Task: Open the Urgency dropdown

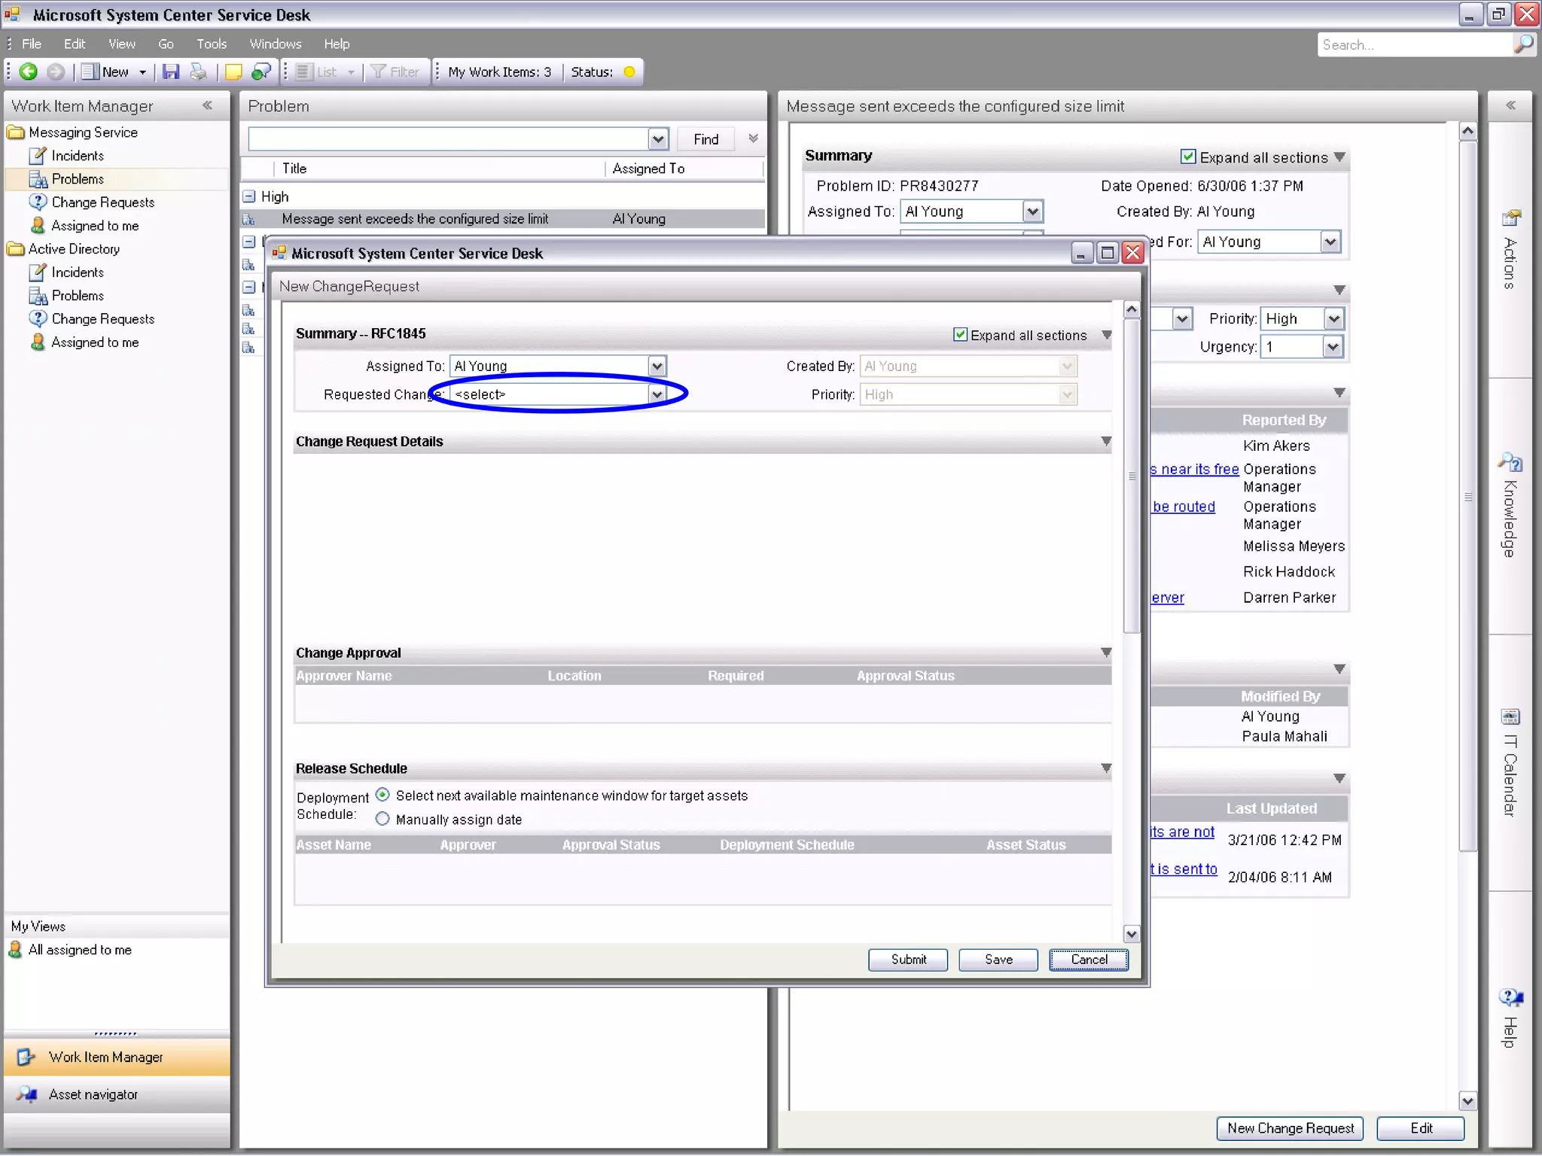Action: tap(1333, 347)
